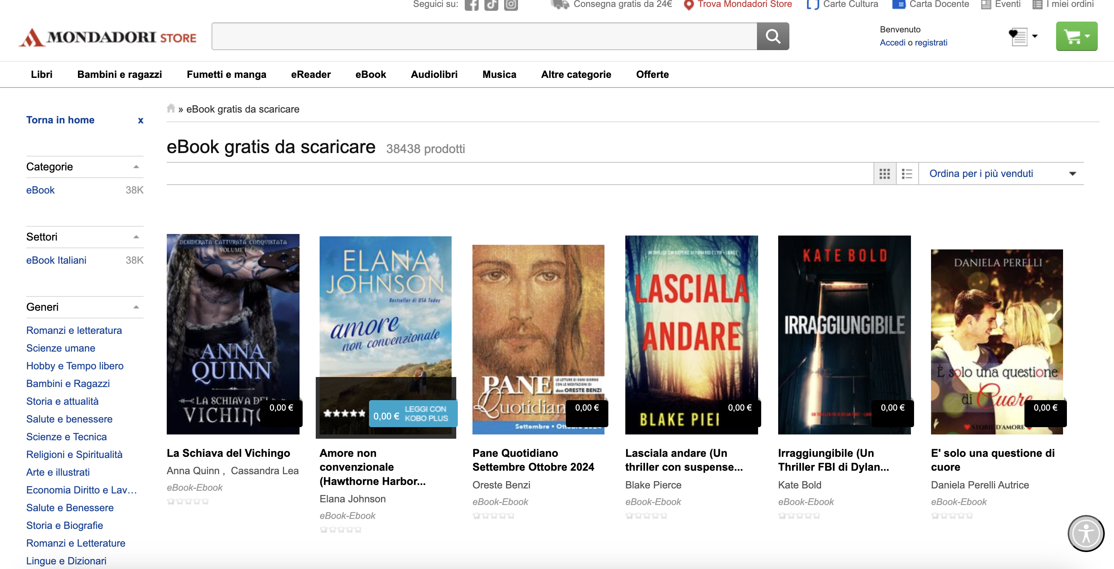Open Lasciala andare book cover
1114x569 pixels.
coord(691,335)
